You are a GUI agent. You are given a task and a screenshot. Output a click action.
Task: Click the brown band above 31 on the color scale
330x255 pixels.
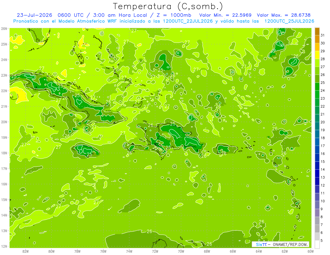(317, 31)
